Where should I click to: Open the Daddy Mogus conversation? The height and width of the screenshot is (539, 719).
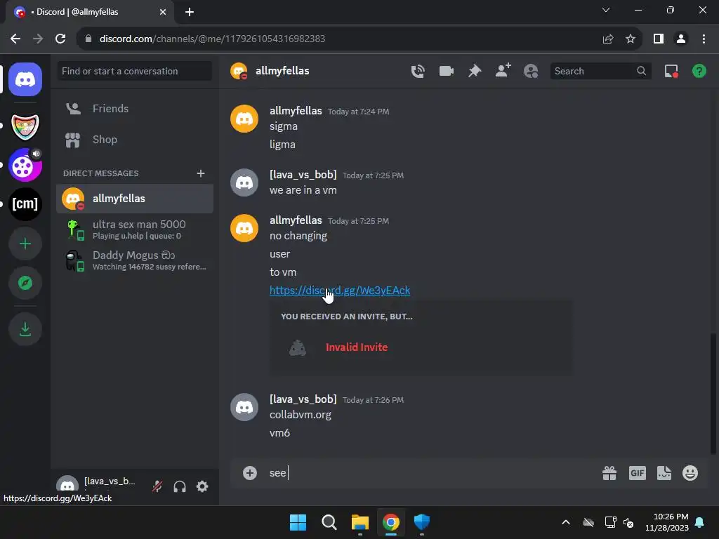tap(135, 260)
